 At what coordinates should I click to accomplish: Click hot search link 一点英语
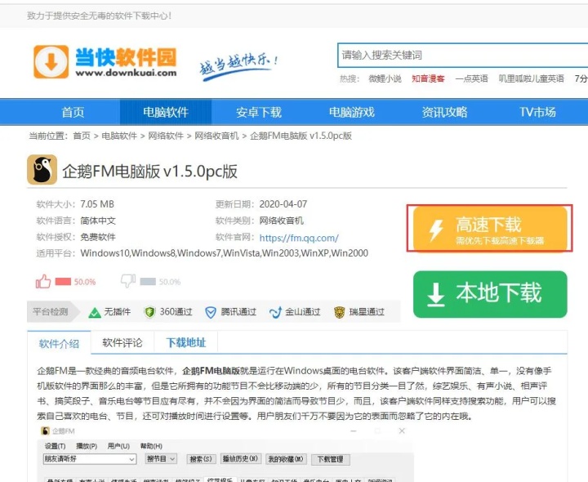point(471,78)
